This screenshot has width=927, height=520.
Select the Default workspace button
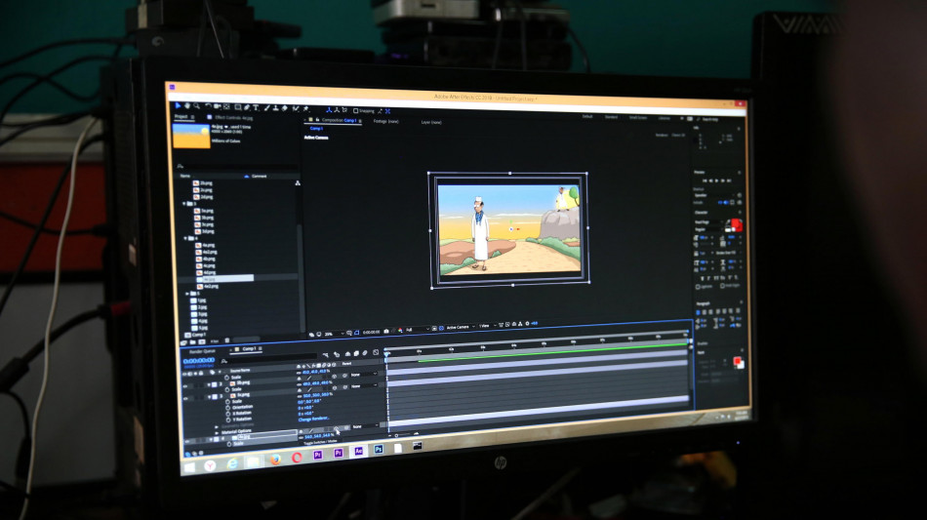pyautogui.click(x=587, y=116)
